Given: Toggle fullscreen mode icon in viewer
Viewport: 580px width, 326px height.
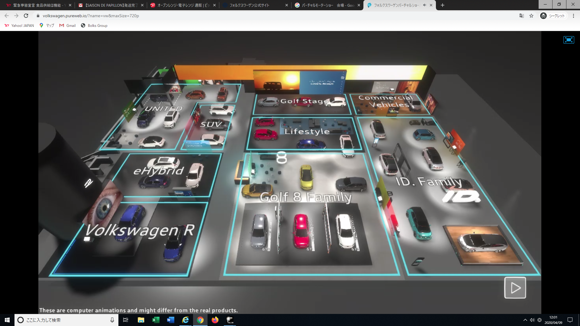Looking at the screenshot, I should 569,40.
